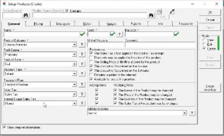Select Create mode radio button
The image size is (224, 136).
point(204,49)
